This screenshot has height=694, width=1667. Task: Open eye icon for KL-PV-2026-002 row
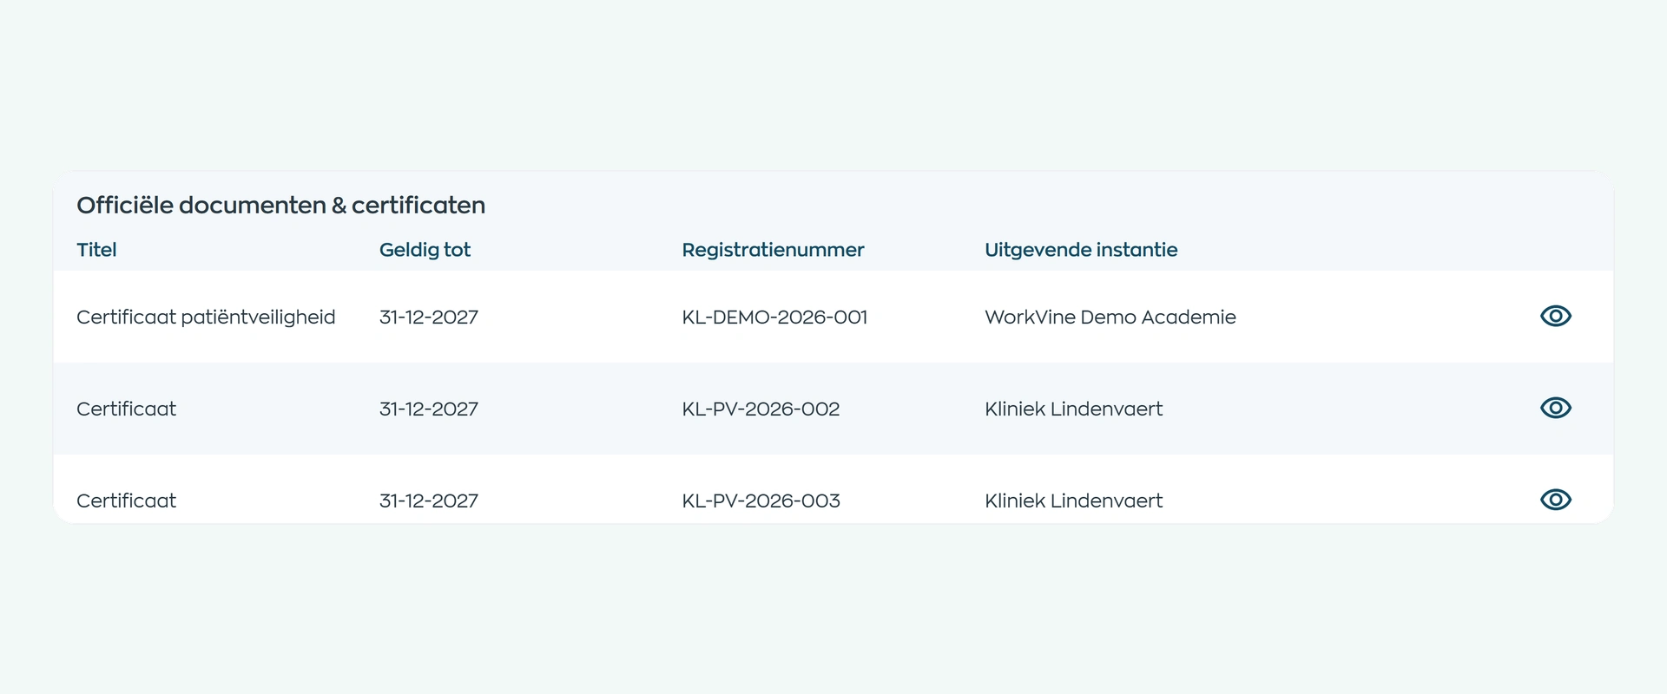[1555, 408]
